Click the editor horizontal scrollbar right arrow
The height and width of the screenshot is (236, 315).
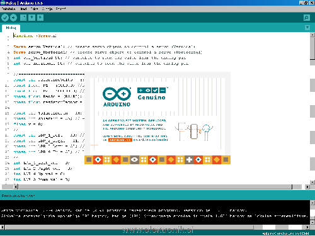click(x=307, y=187)
